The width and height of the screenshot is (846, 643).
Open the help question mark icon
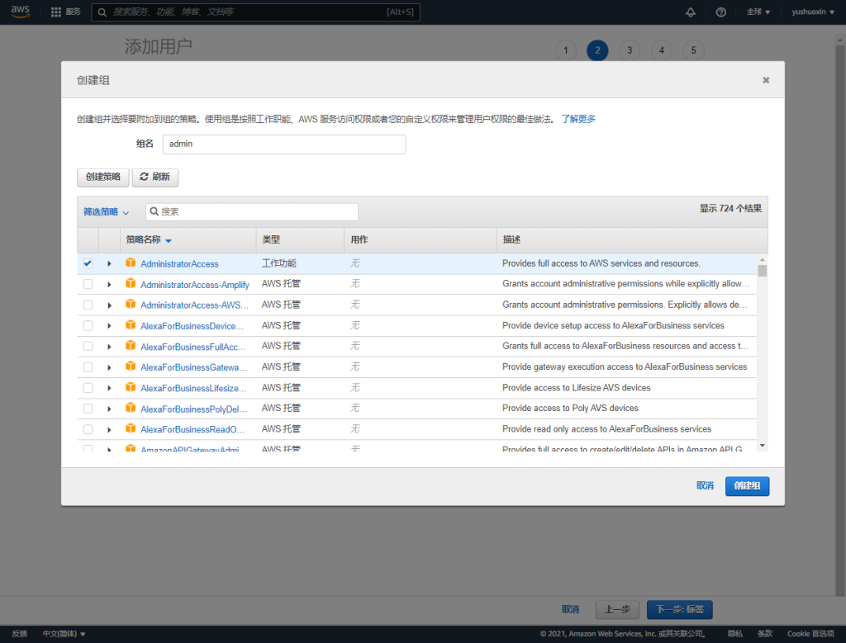tap(720, 12)
